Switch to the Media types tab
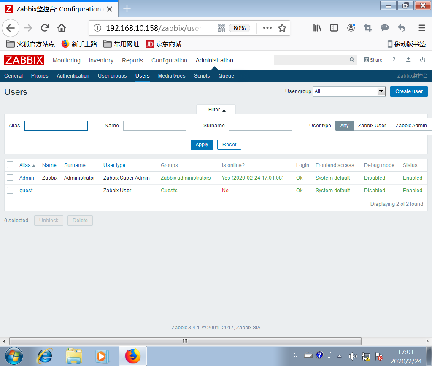Screen dimensions: 432x366 [x=172, y=76]
